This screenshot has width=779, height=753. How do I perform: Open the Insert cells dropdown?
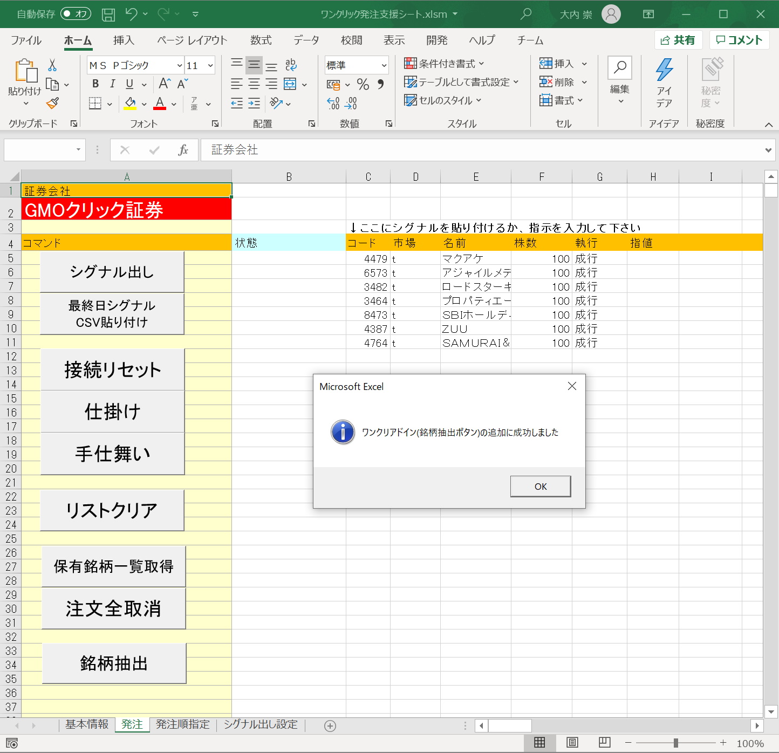(x=584, y=64)
